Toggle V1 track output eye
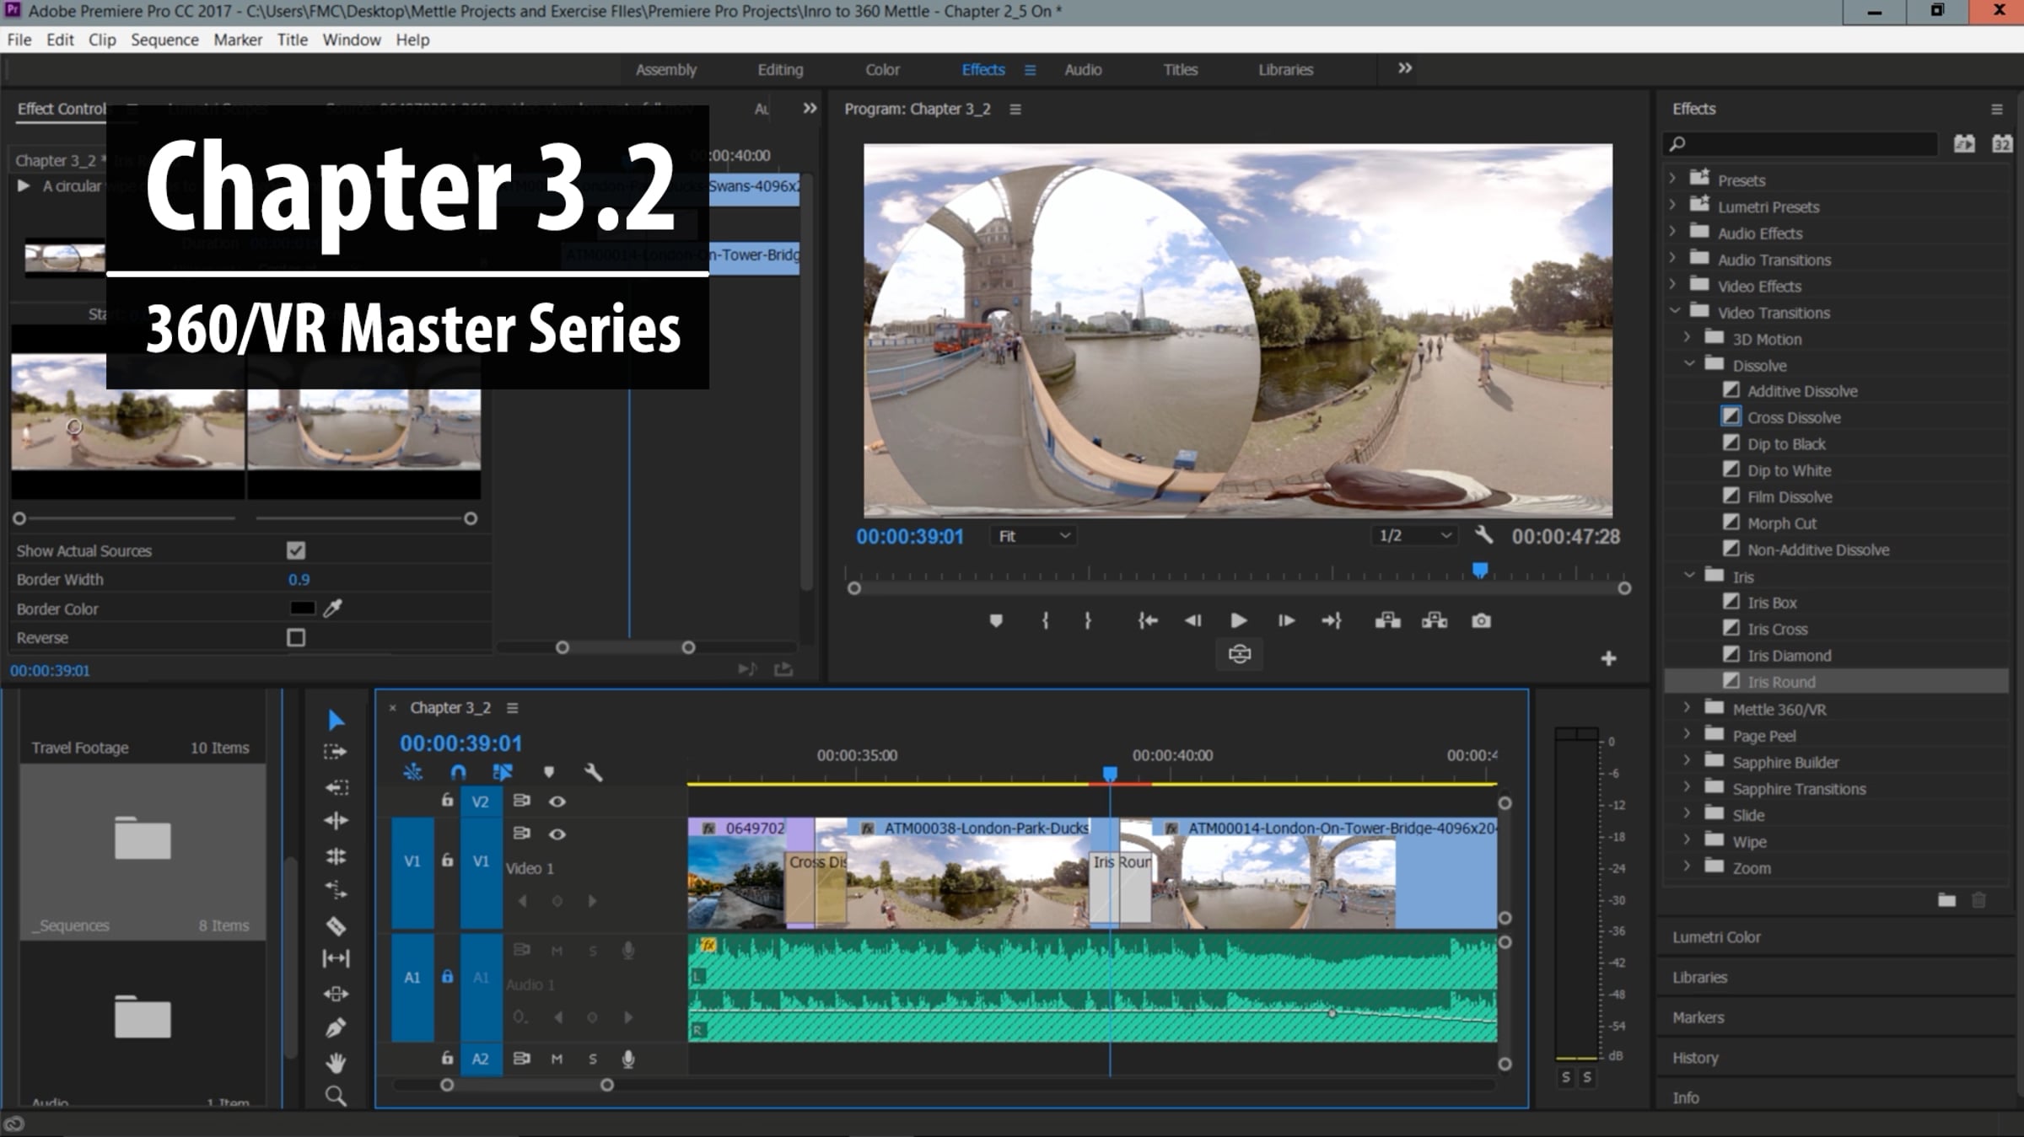The image size is (2024, 1137). point(557,834)
